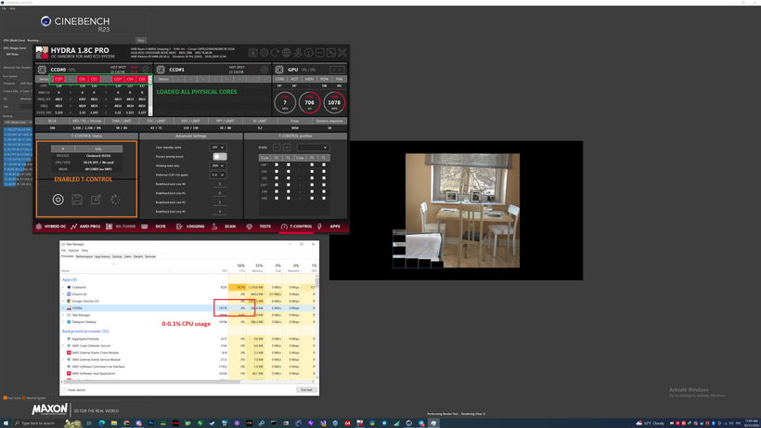Open HYDRA settings gear in title bar
This screenshot has height=428, width=761.
tap(264, 52)
